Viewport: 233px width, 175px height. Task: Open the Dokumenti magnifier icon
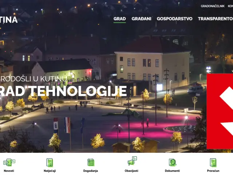pos(173,162)
